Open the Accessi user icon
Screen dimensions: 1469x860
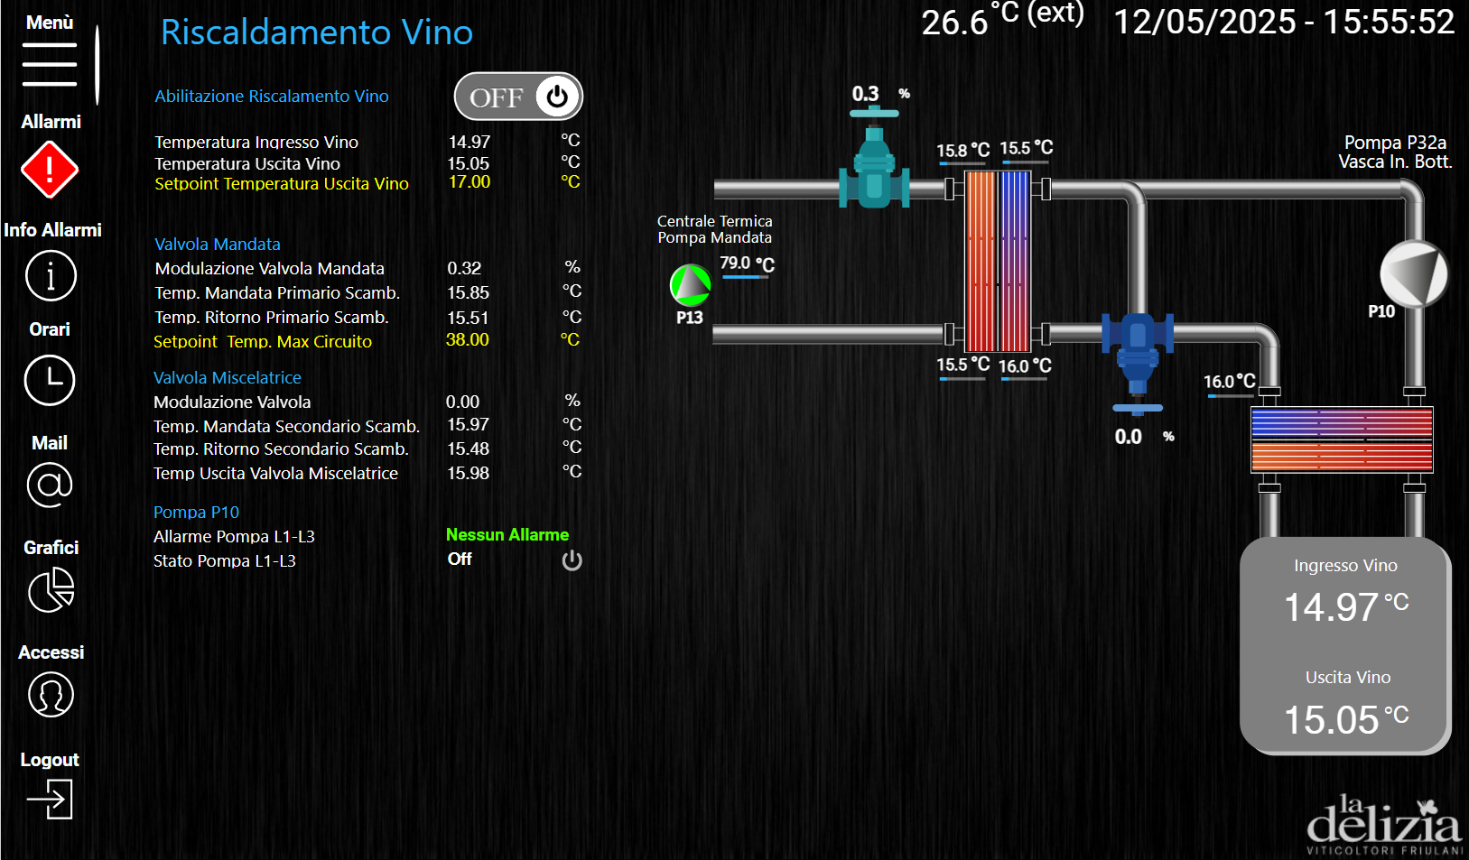51,695
